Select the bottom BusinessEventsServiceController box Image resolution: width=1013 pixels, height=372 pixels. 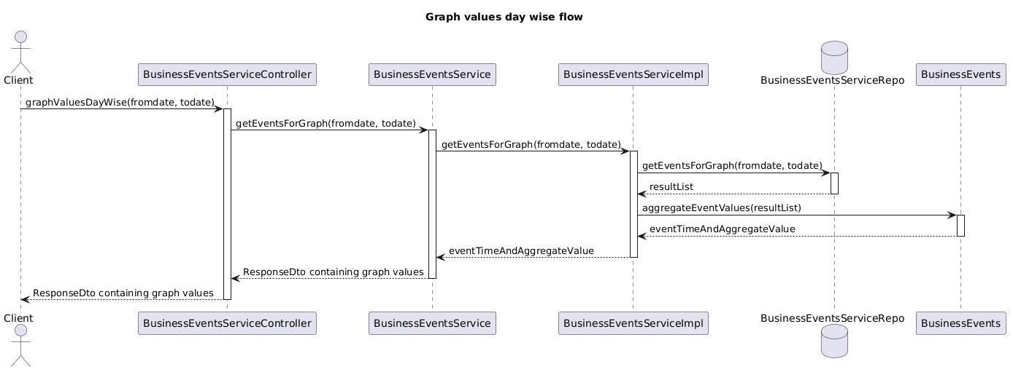227,322
